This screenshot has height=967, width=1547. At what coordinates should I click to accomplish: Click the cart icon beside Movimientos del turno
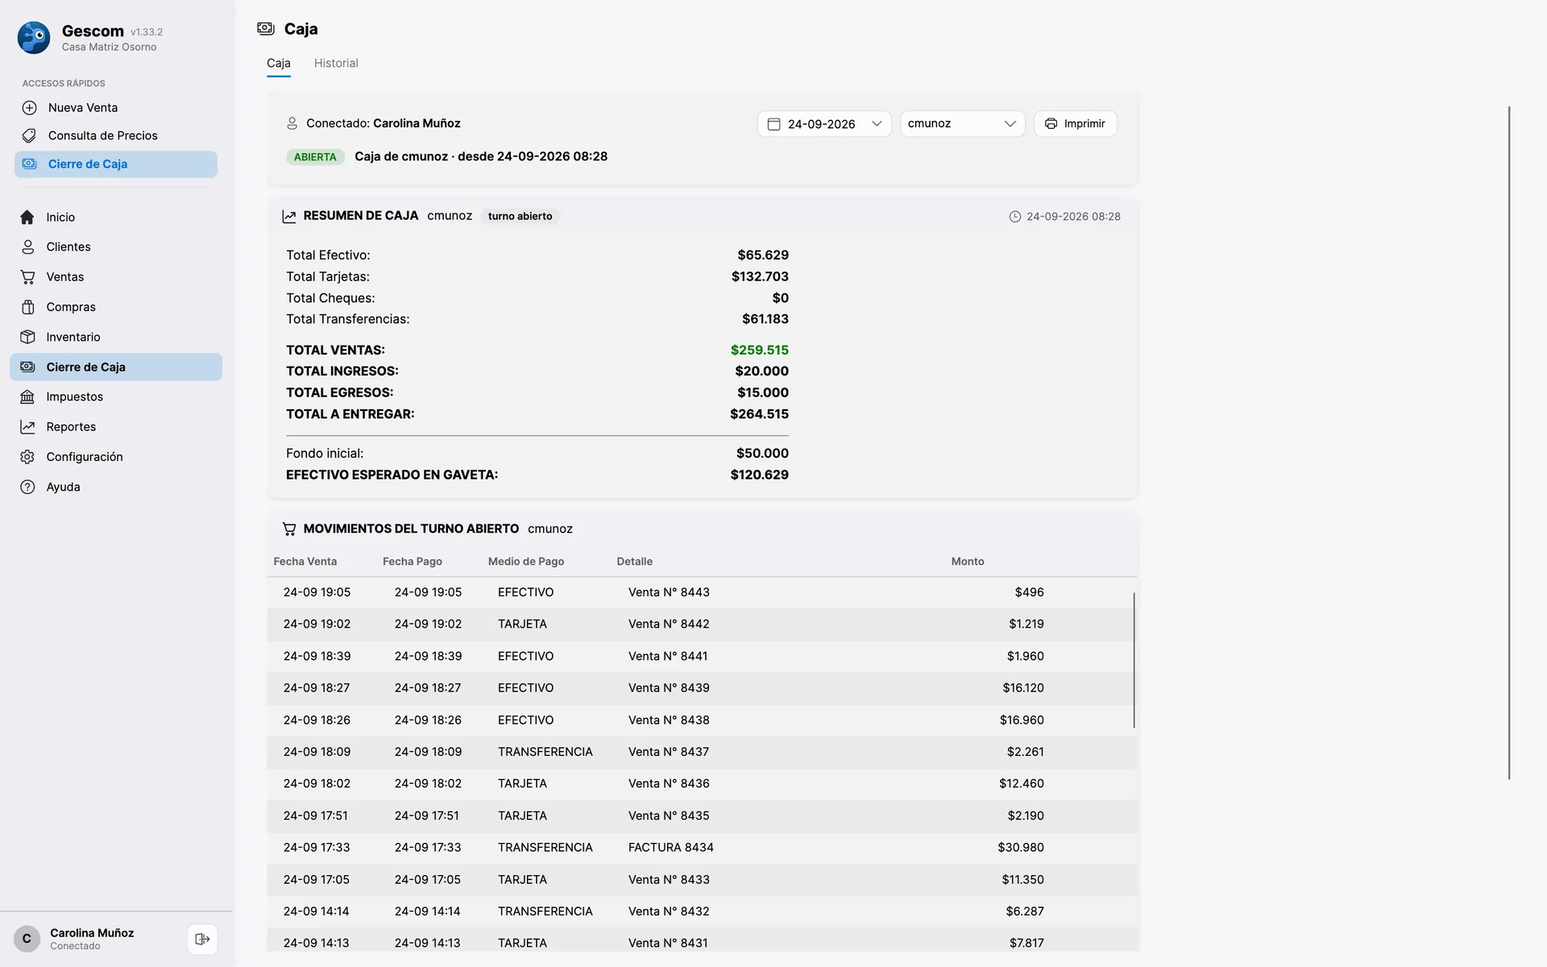[x=289, y=529]
